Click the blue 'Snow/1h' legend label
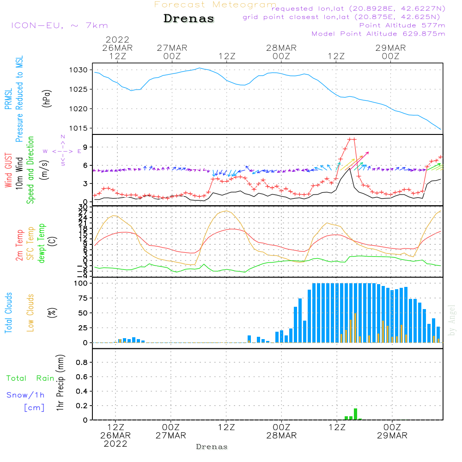 [x=25, y=395]
